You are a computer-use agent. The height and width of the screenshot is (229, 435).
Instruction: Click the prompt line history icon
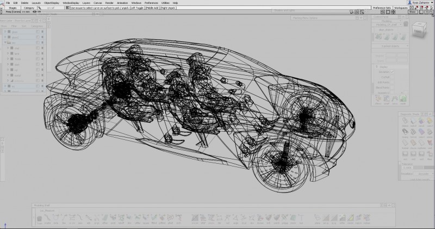[x=67, y=8]
